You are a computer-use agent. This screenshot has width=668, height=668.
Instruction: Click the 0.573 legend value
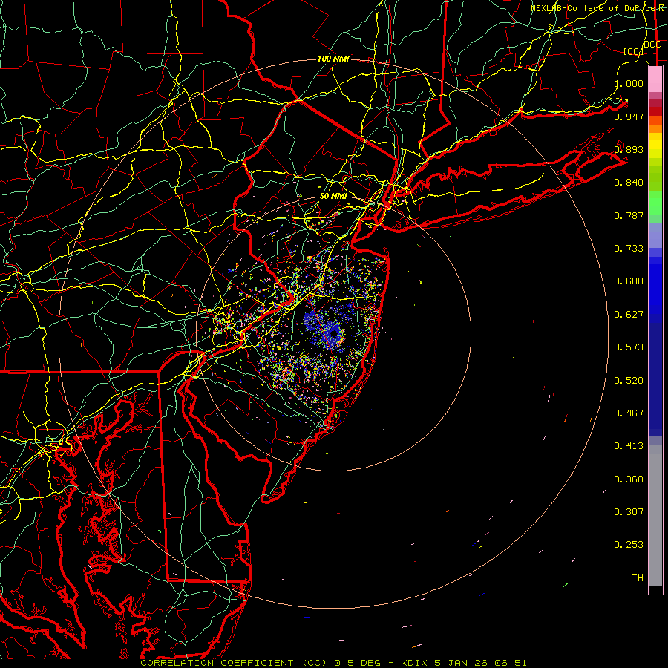point(629,347)
